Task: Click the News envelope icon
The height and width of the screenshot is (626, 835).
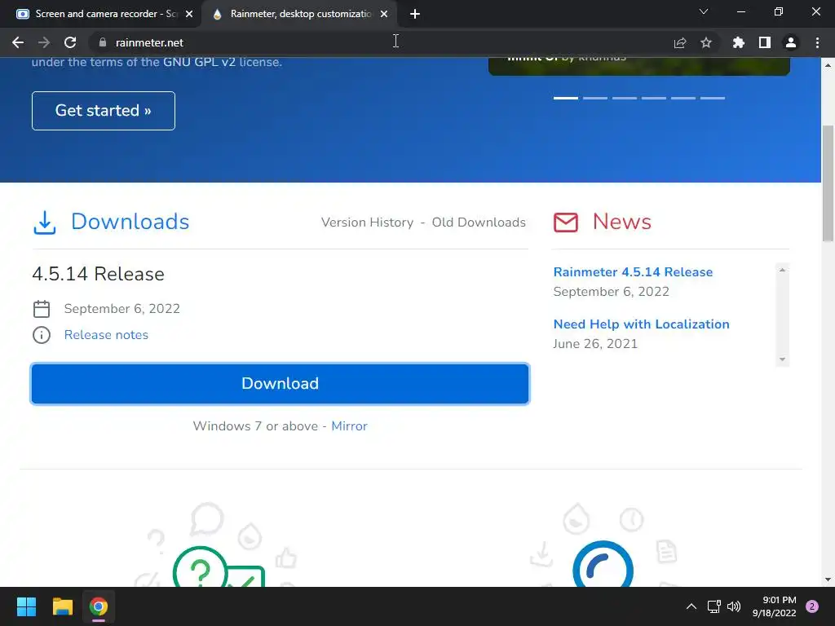Action: [566, 222]
